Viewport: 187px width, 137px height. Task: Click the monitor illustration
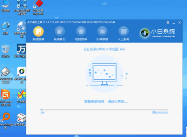pos(104,74)
